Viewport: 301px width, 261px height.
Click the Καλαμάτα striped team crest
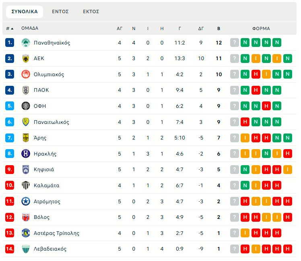(25, 185)
